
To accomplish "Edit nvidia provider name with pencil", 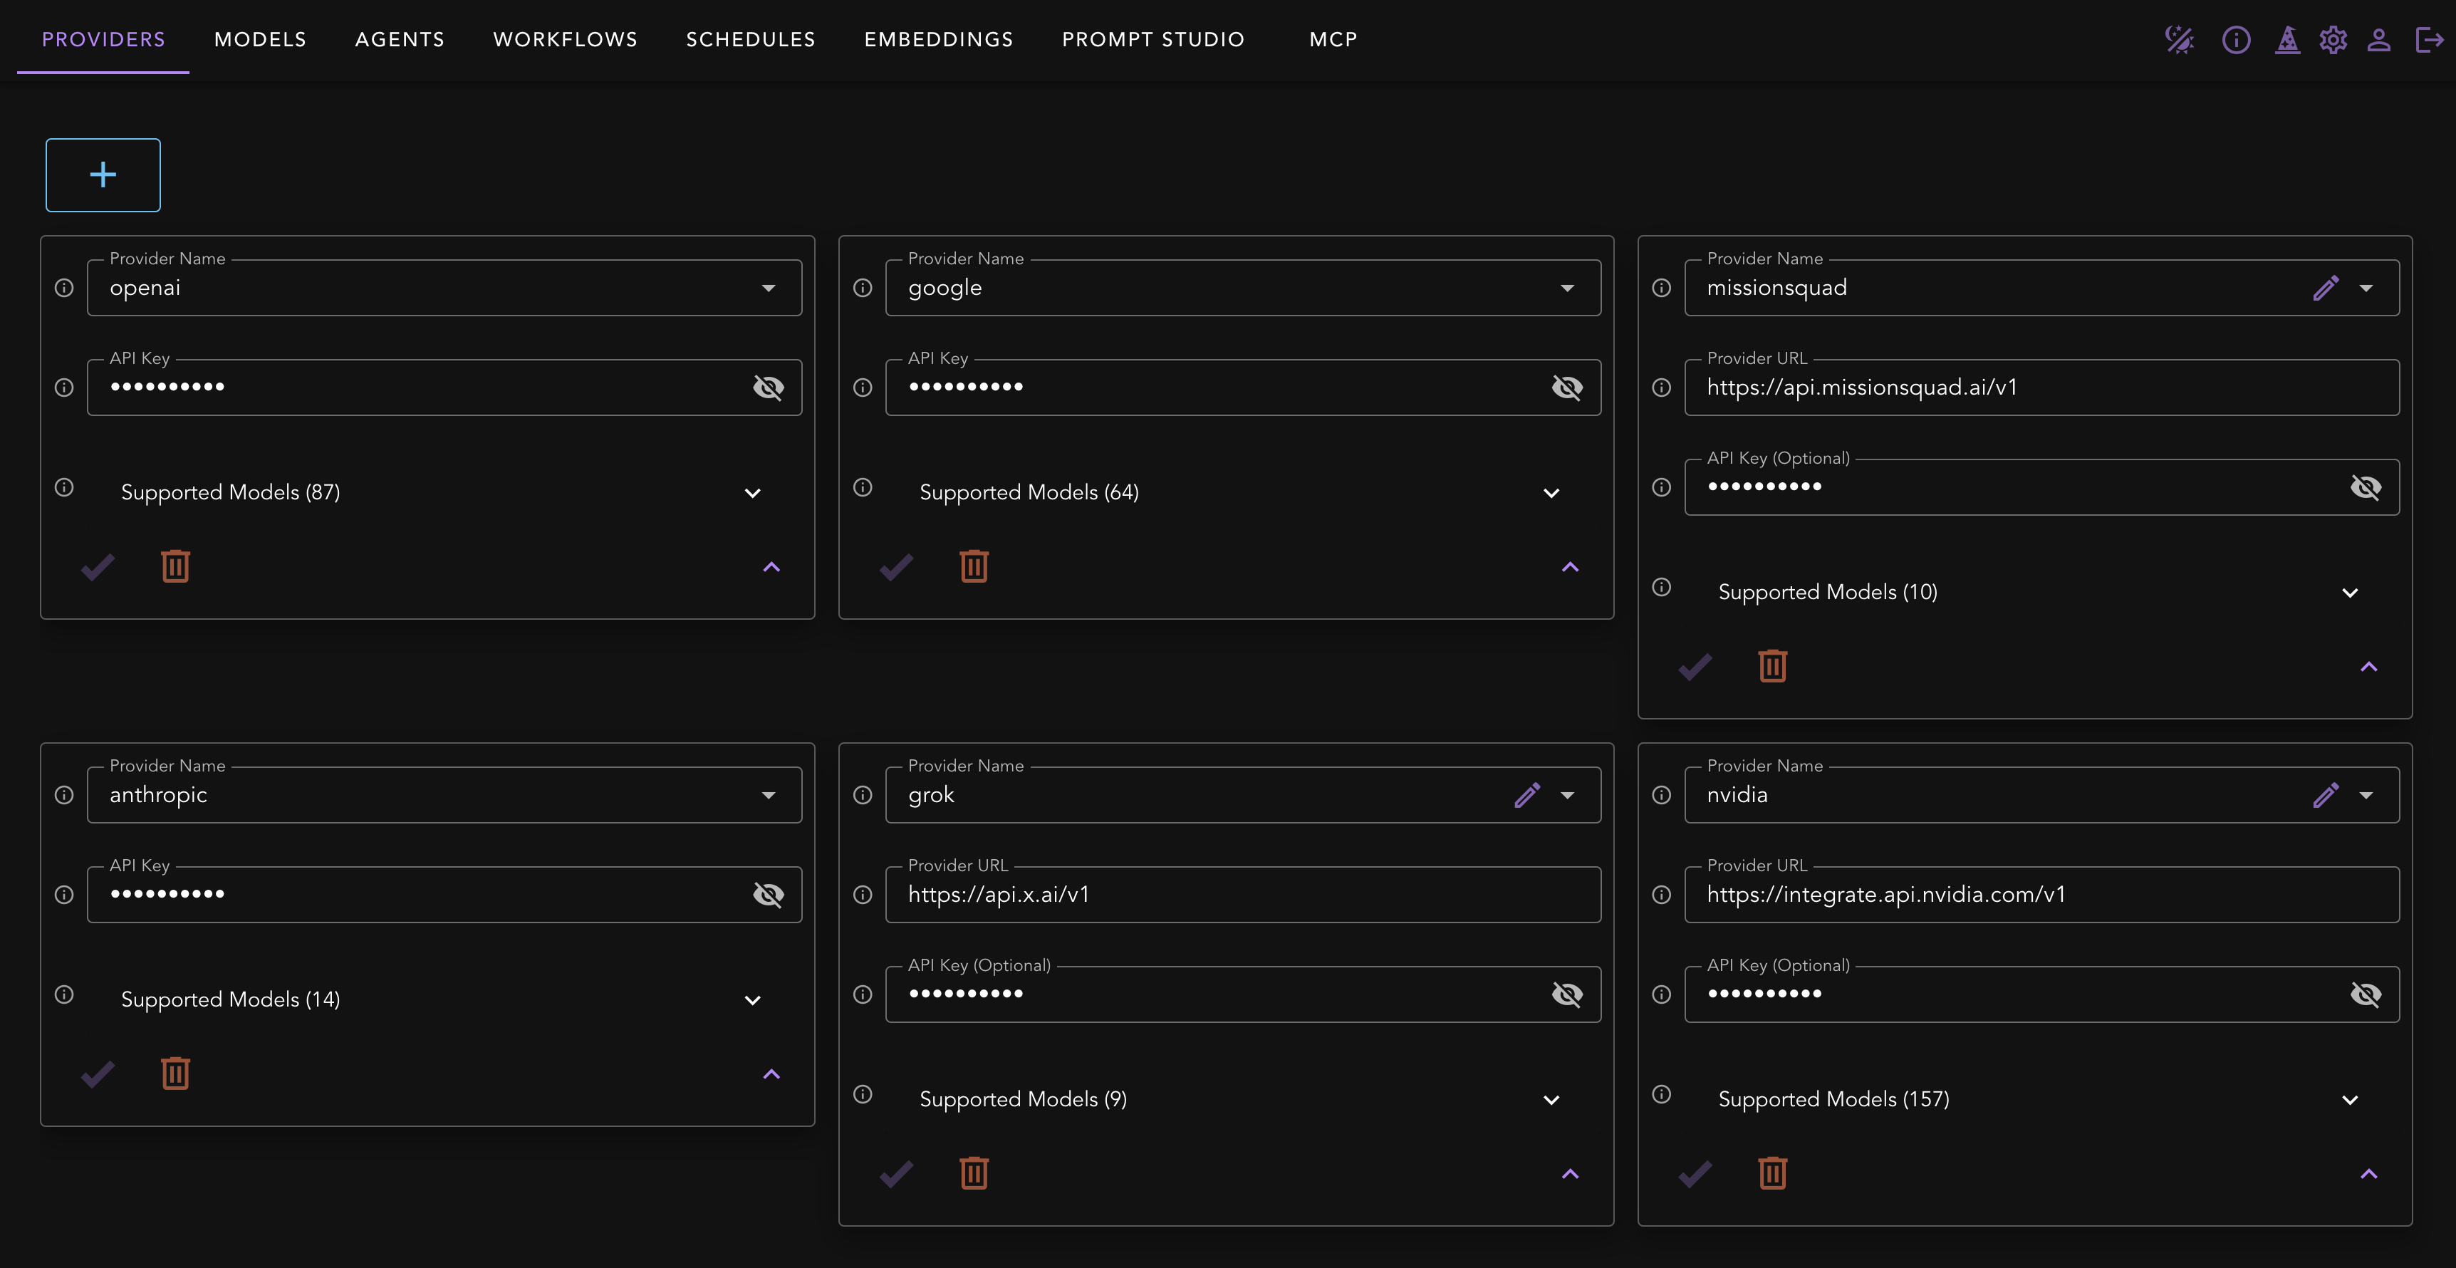I will coord(2326,795).
